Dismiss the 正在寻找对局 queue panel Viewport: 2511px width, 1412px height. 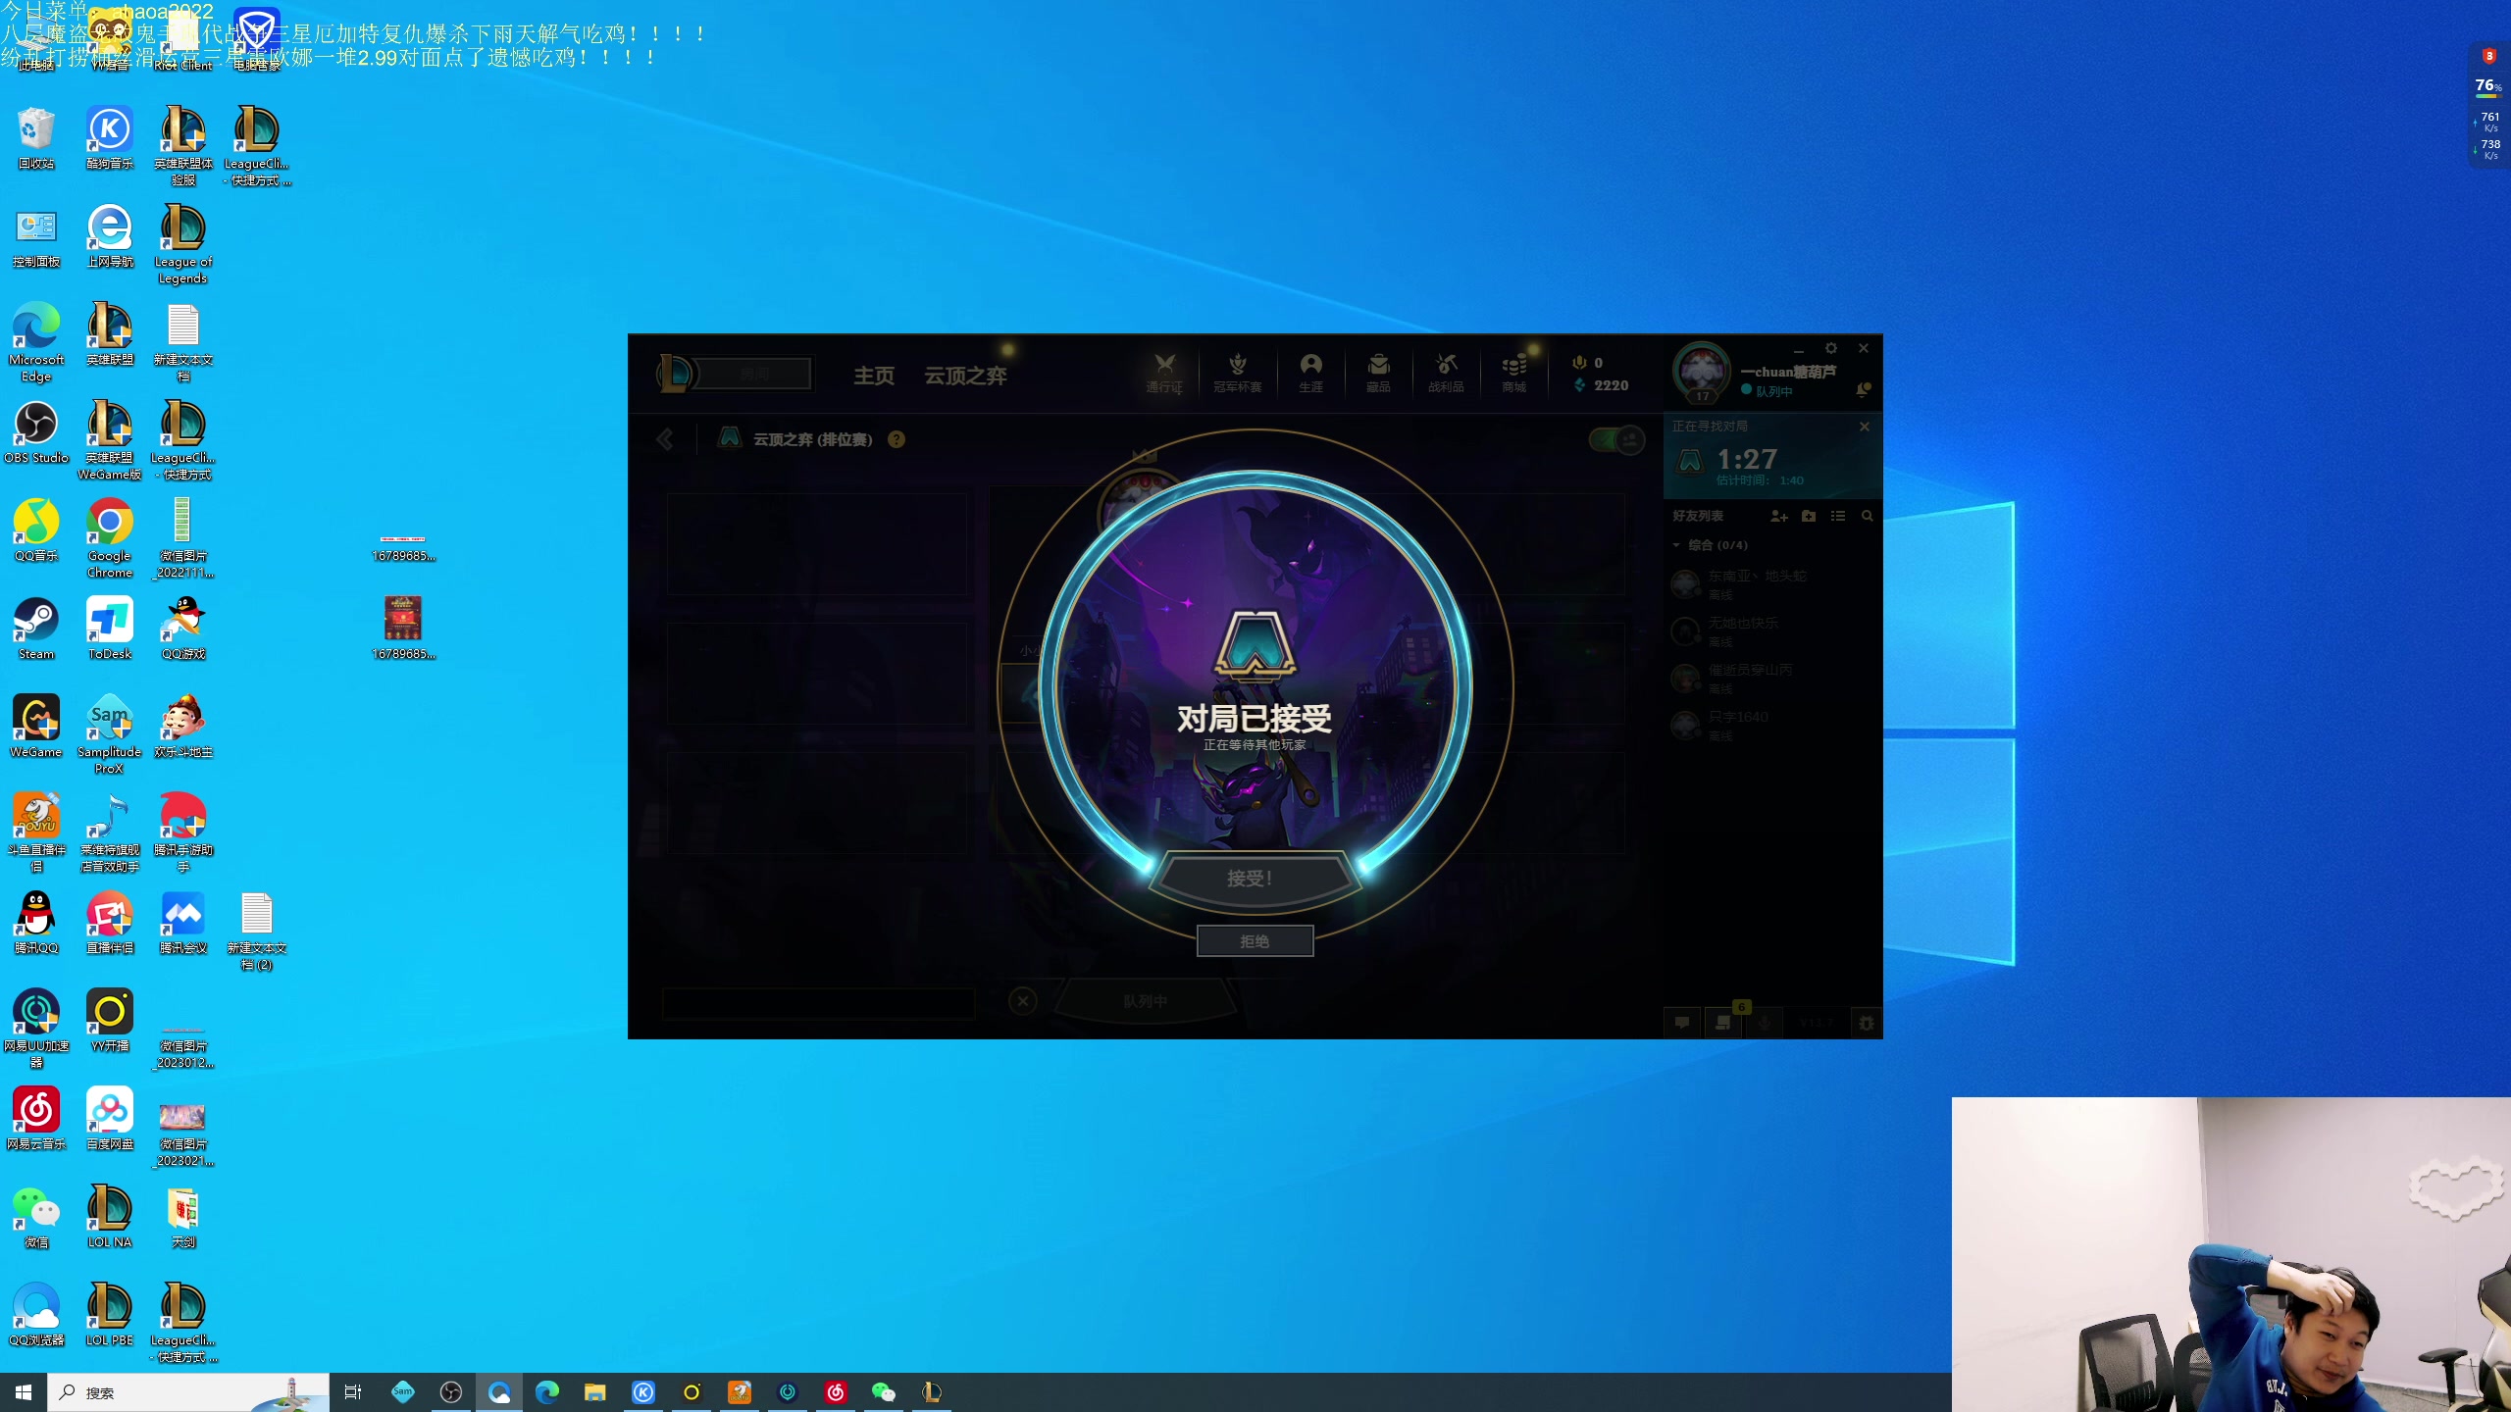click(1865, 427)
